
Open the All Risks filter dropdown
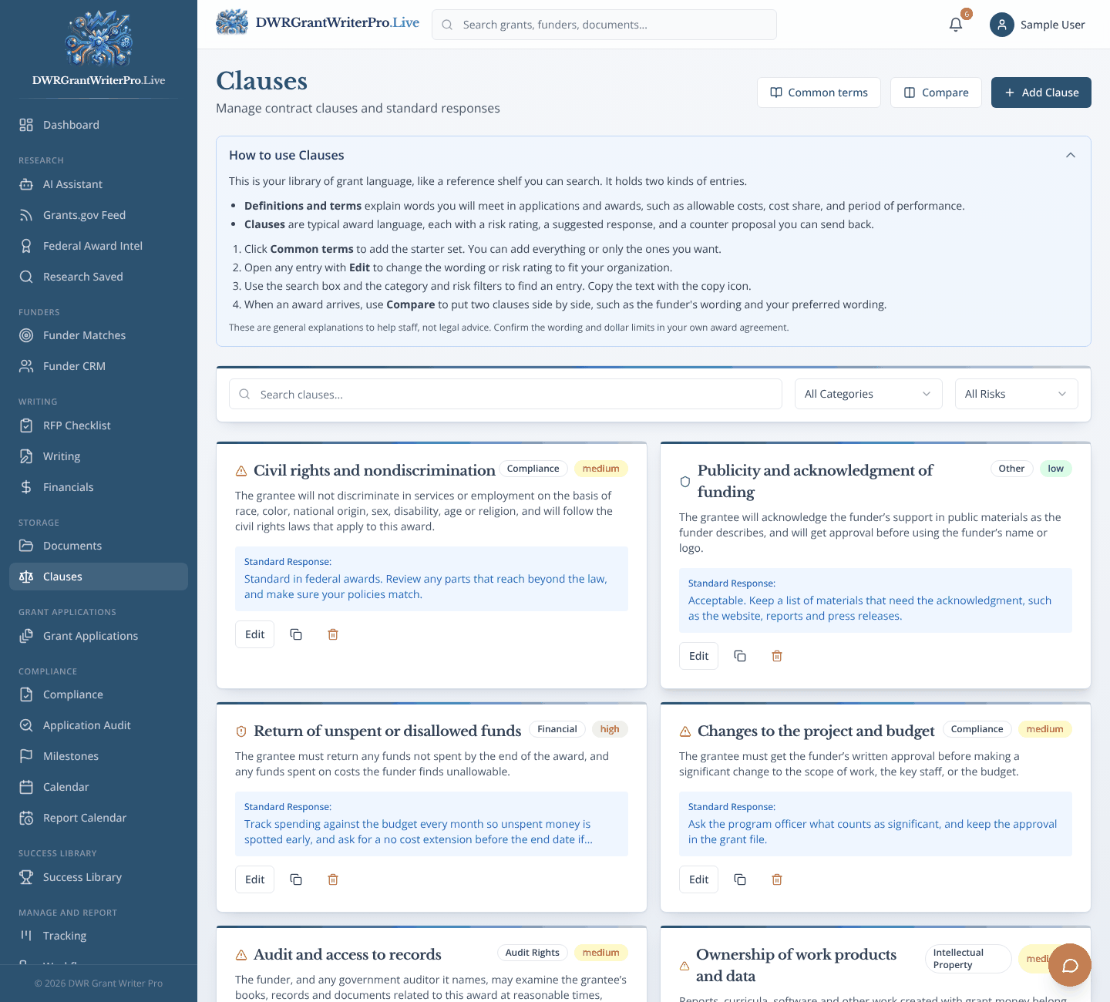click(x=1017, y=394)
